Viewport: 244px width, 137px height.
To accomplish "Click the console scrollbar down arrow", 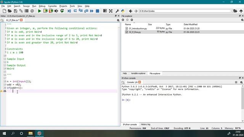I will (x=242, y=121).
